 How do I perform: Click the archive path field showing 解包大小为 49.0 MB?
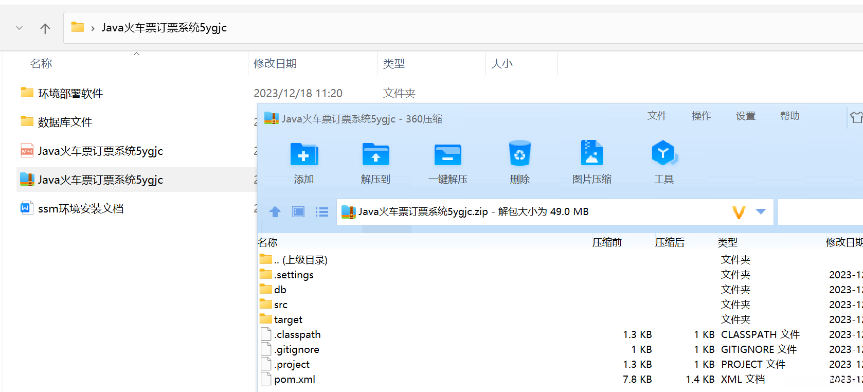(555, 212)
